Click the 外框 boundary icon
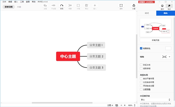Image resolution: width=175 pixels, height=107 pixels. point(78,5)
